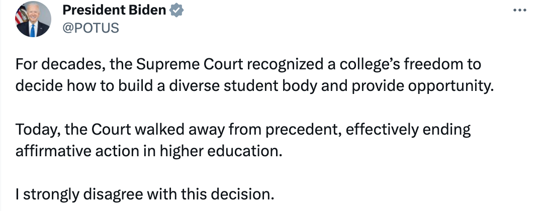Click the word college's in tweet text
This screenshot has height=211, width=542.
[x=367, y=65]
